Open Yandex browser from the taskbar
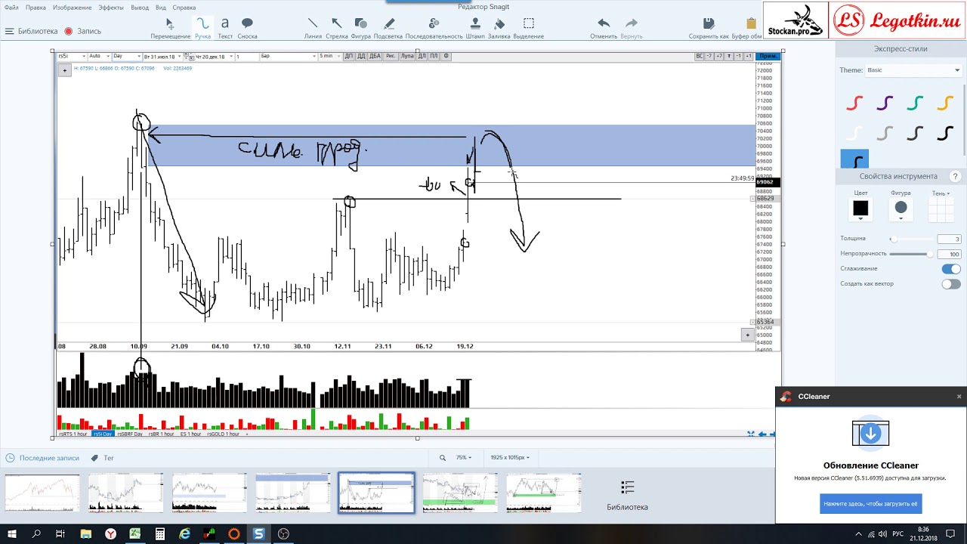Image resolution: width=967 pixels, height=544 pixels. click(x=110, y=534)
